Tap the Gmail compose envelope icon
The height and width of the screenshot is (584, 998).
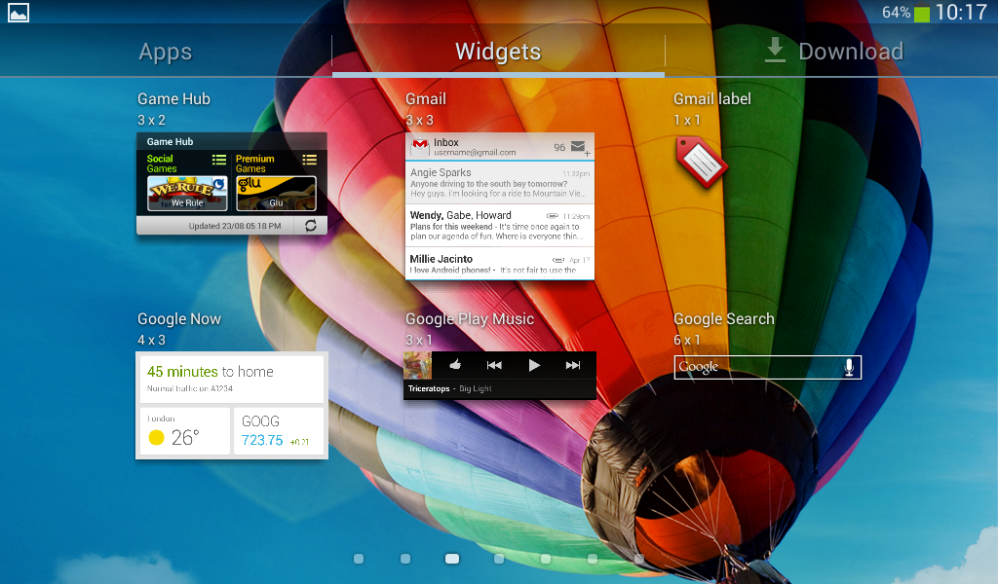click(x=579, y=148)
